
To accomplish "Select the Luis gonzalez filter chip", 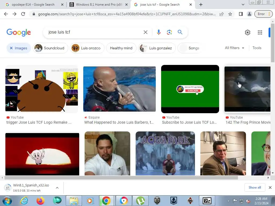I will 157,48.
